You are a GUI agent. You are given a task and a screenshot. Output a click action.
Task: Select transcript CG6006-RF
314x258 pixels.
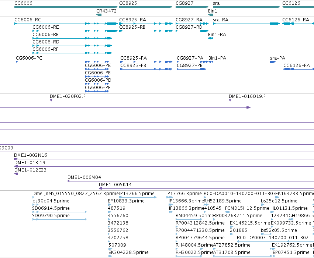72,53
